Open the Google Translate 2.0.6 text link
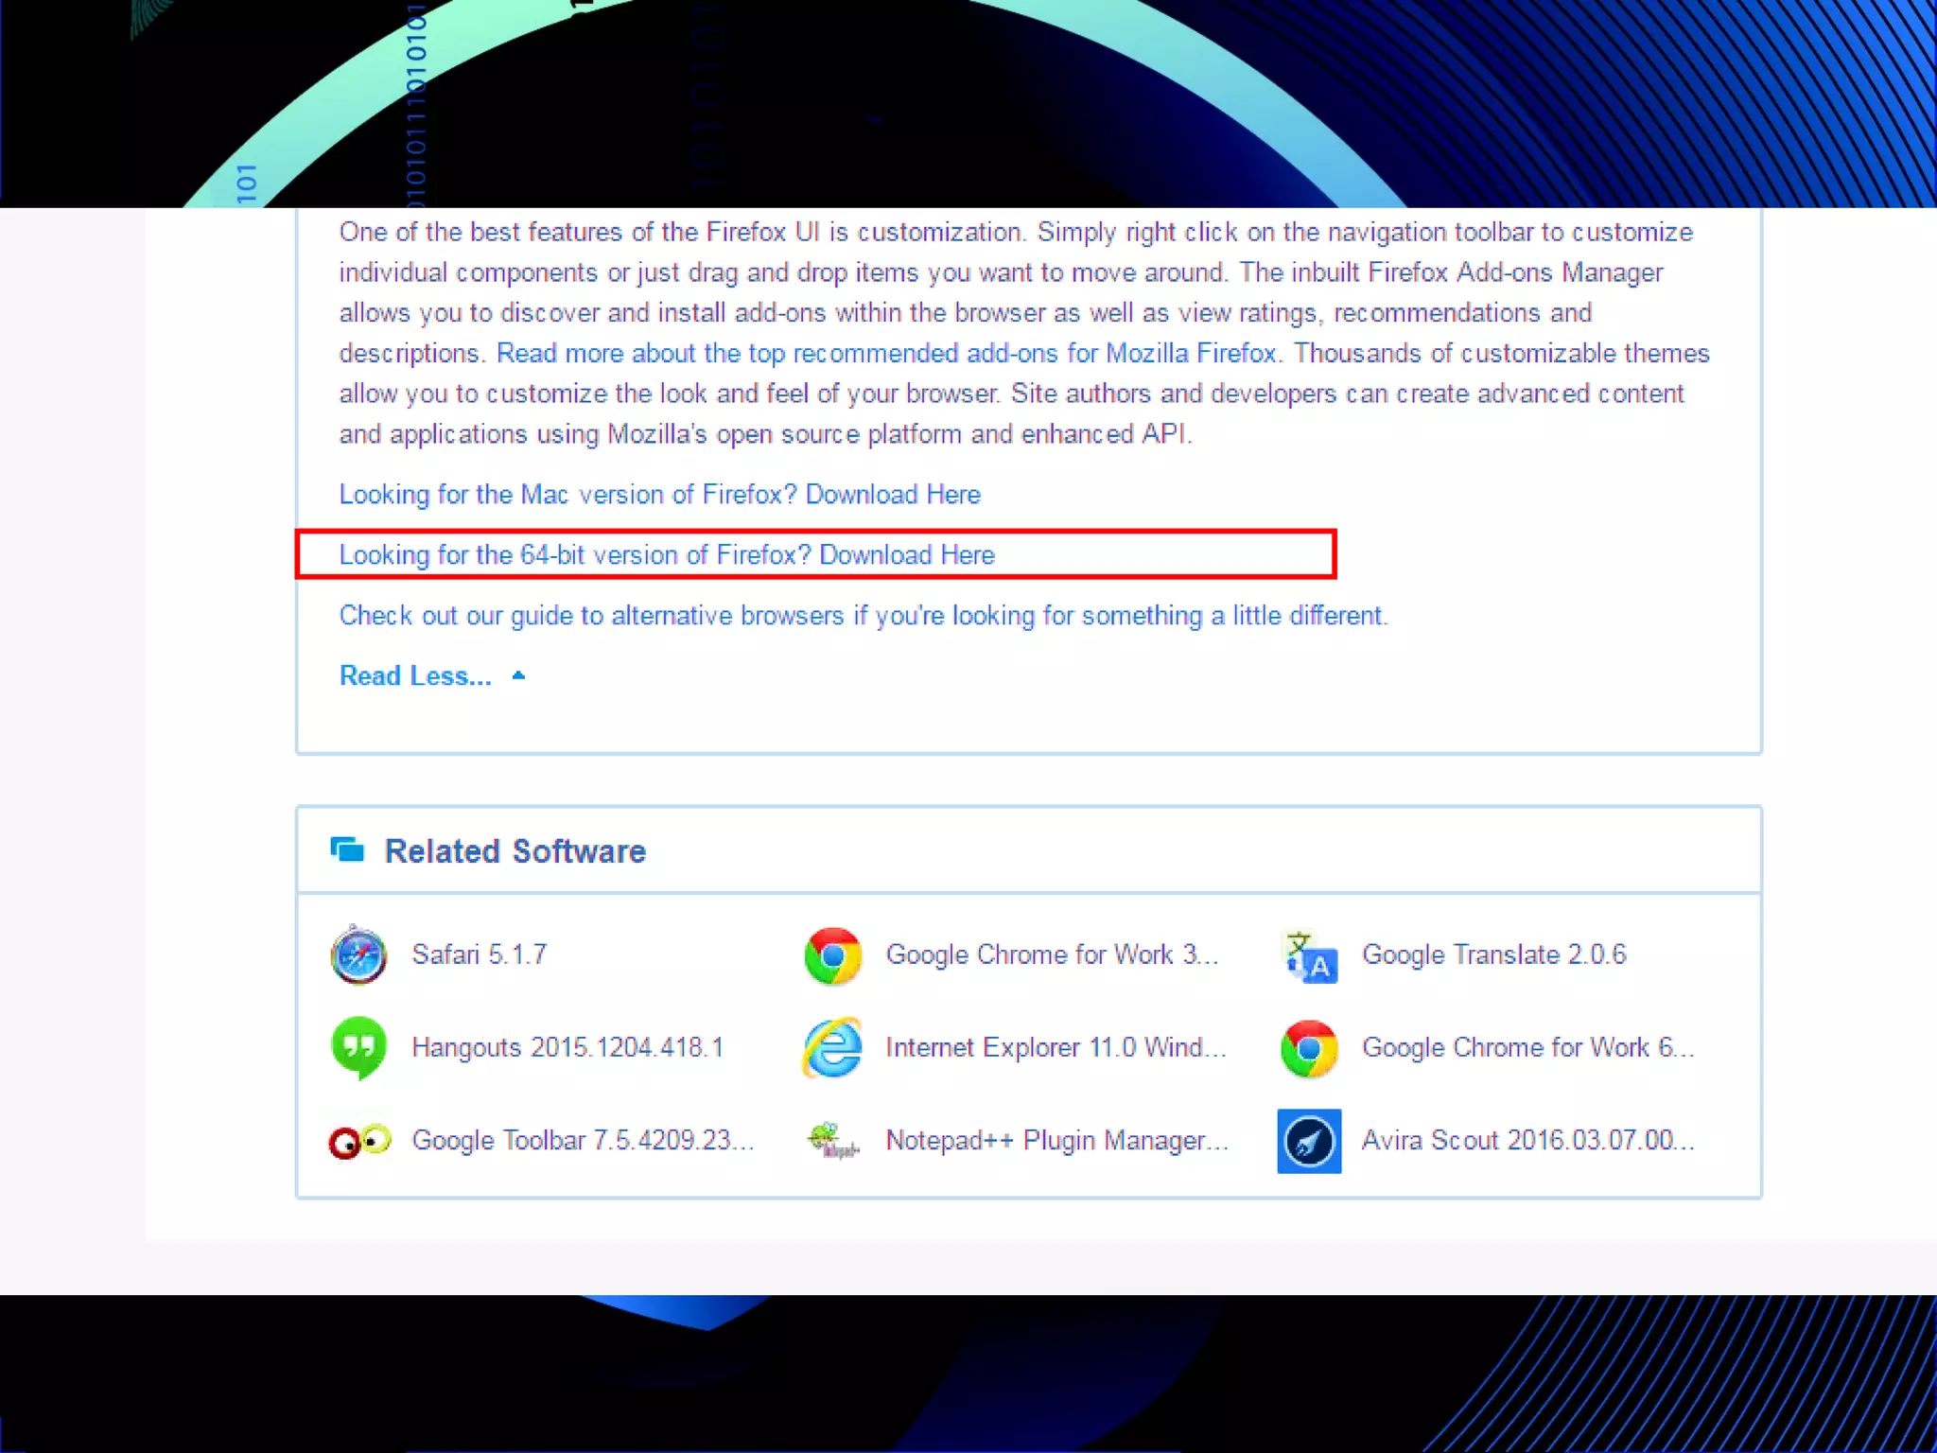Screen dimensions: 1937x1453 coord(1493,954)
